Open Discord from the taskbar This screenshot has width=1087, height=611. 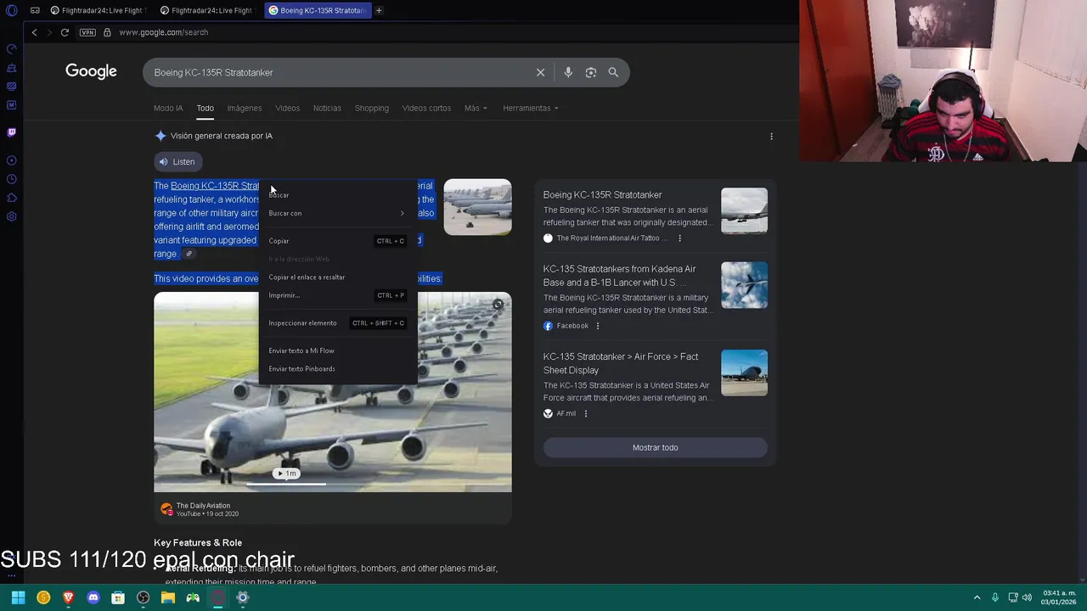click(x=93, y=597)
